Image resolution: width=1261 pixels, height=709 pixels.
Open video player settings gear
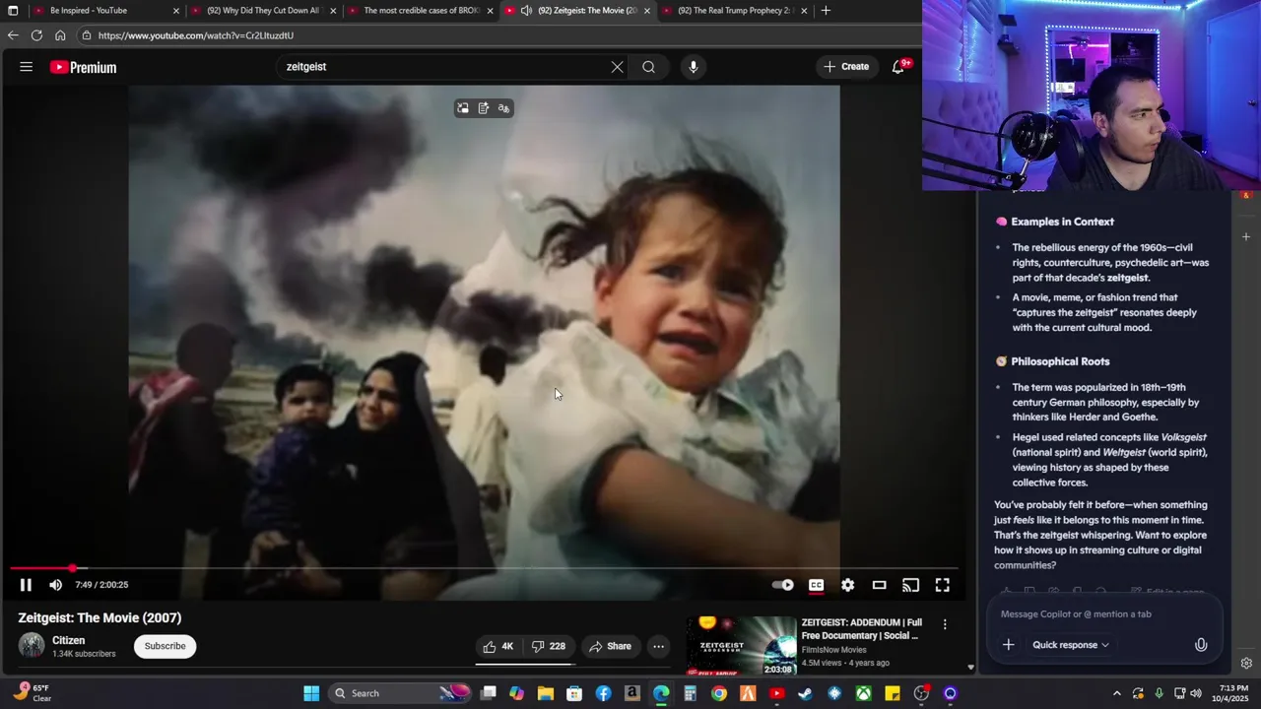tap(847, 585)
